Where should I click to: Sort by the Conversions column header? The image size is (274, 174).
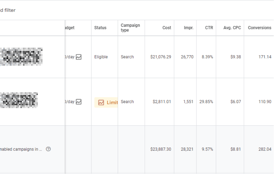click(x=259, y=28)
